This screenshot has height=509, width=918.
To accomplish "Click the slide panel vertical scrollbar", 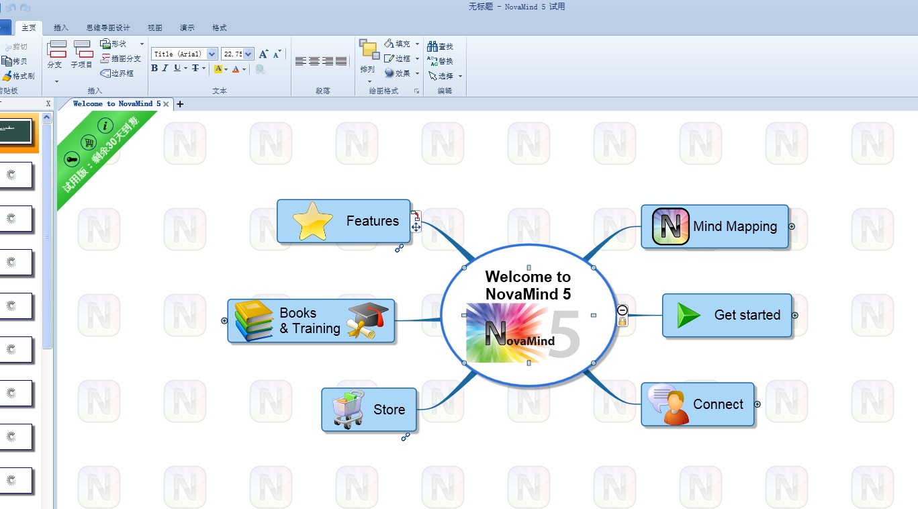I will pos(47,235).
